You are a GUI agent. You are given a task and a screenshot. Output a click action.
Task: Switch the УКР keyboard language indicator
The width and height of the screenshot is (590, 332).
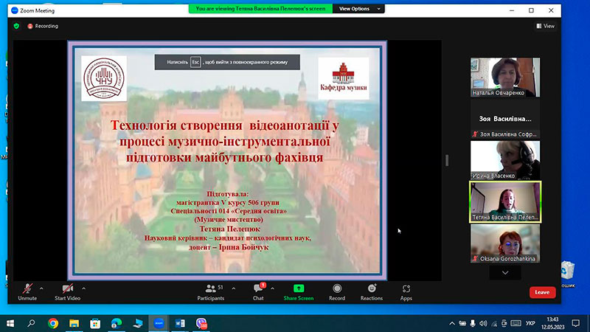(530, 323)
